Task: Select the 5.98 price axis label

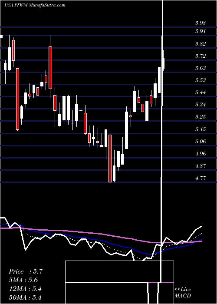Action: (201, 23)
